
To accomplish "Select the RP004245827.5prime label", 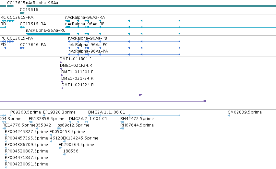I will pyautogui.click(x=26, y=132).
